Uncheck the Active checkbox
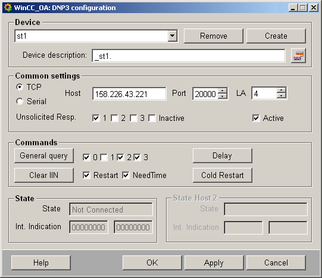Image resolution: width=322 pixels, height=278 pixels. (256, 118)
